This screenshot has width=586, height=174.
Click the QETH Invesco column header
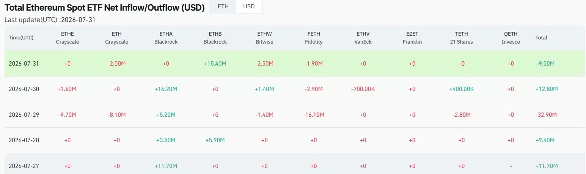511,38
